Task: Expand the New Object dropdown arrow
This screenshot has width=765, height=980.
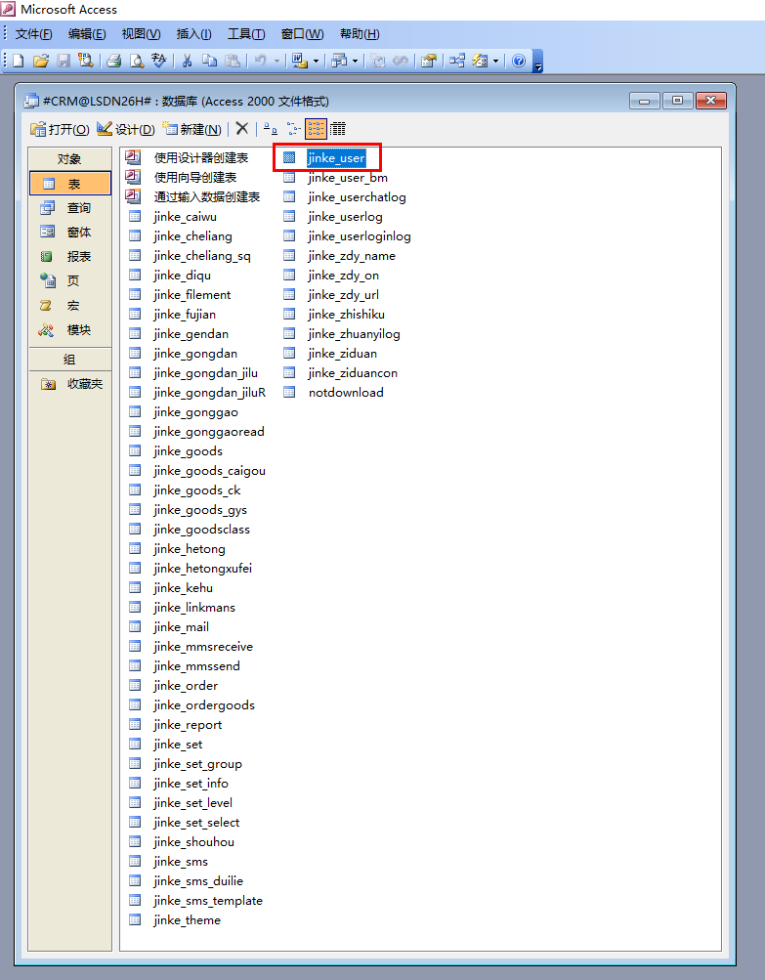Action: [x=495, y=61]
